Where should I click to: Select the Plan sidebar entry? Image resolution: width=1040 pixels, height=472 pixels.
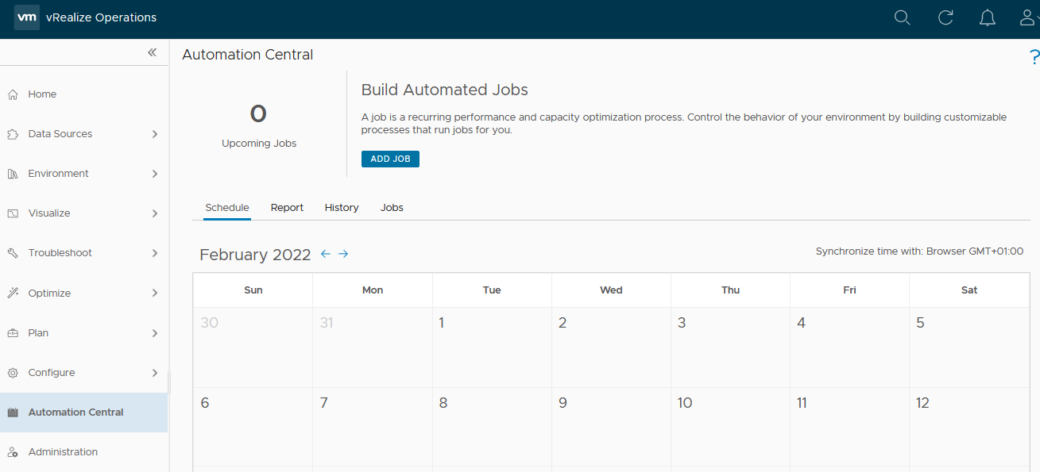[40, 332]
